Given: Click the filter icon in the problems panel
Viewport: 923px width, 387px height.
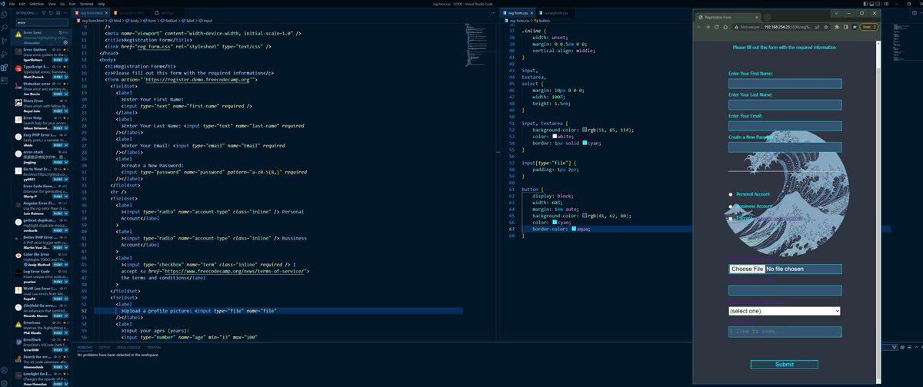Looking at the screenshot, I should [895, 347].
